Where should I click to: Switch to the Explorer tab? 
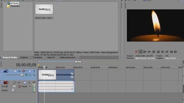tap(24, 58)
